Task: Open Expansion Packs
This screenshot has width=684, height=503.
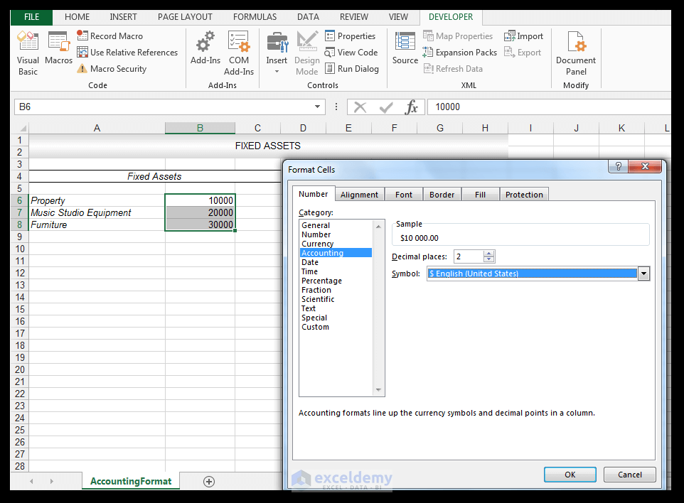Action: tap(460, 53)
